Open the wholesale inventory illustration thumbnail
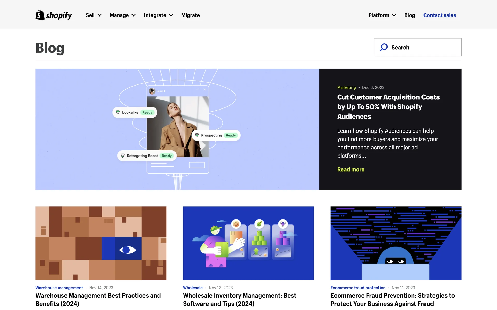The image size is (497, 310). point(248,243)
